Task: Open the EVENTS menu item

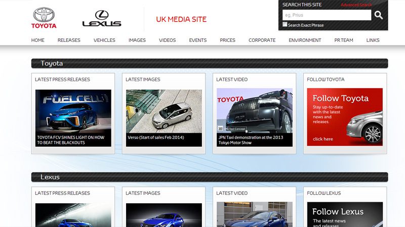Action: pos(198,40)
